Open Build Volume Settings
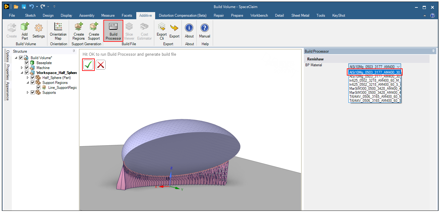 38,31
